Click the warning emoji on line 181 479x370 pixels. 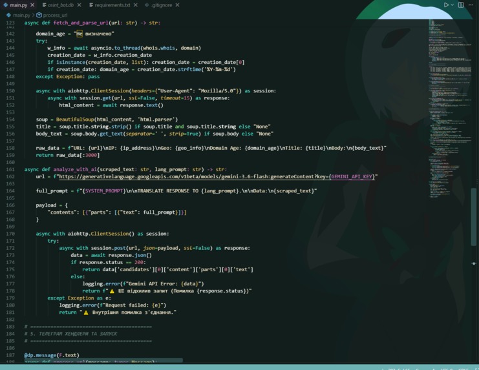[x=86, y=313]
